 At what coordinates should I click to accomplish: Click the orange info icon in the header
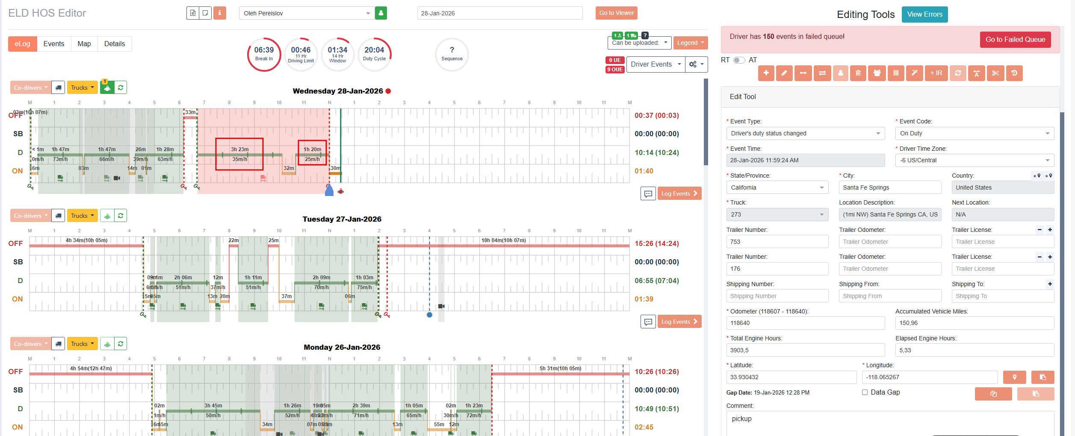coord(220,13)
